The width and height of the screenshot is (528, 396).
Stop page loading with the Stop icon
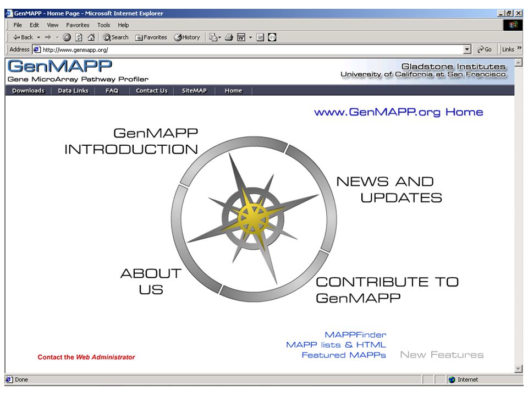point(67,37)
